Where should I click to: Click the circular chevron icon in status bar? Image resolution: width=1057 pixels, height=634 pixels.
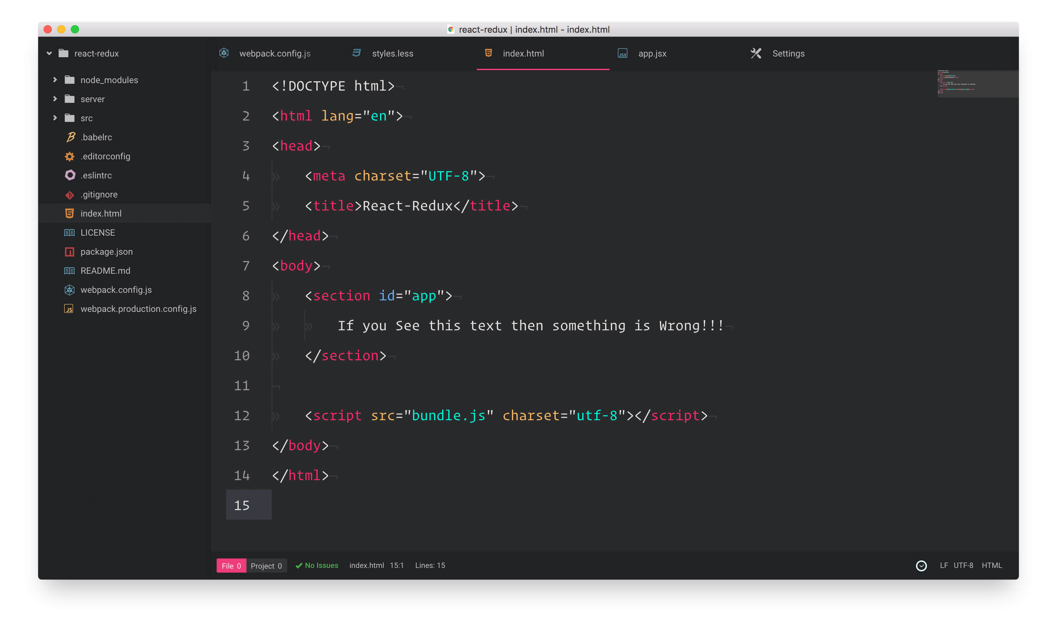921,566
